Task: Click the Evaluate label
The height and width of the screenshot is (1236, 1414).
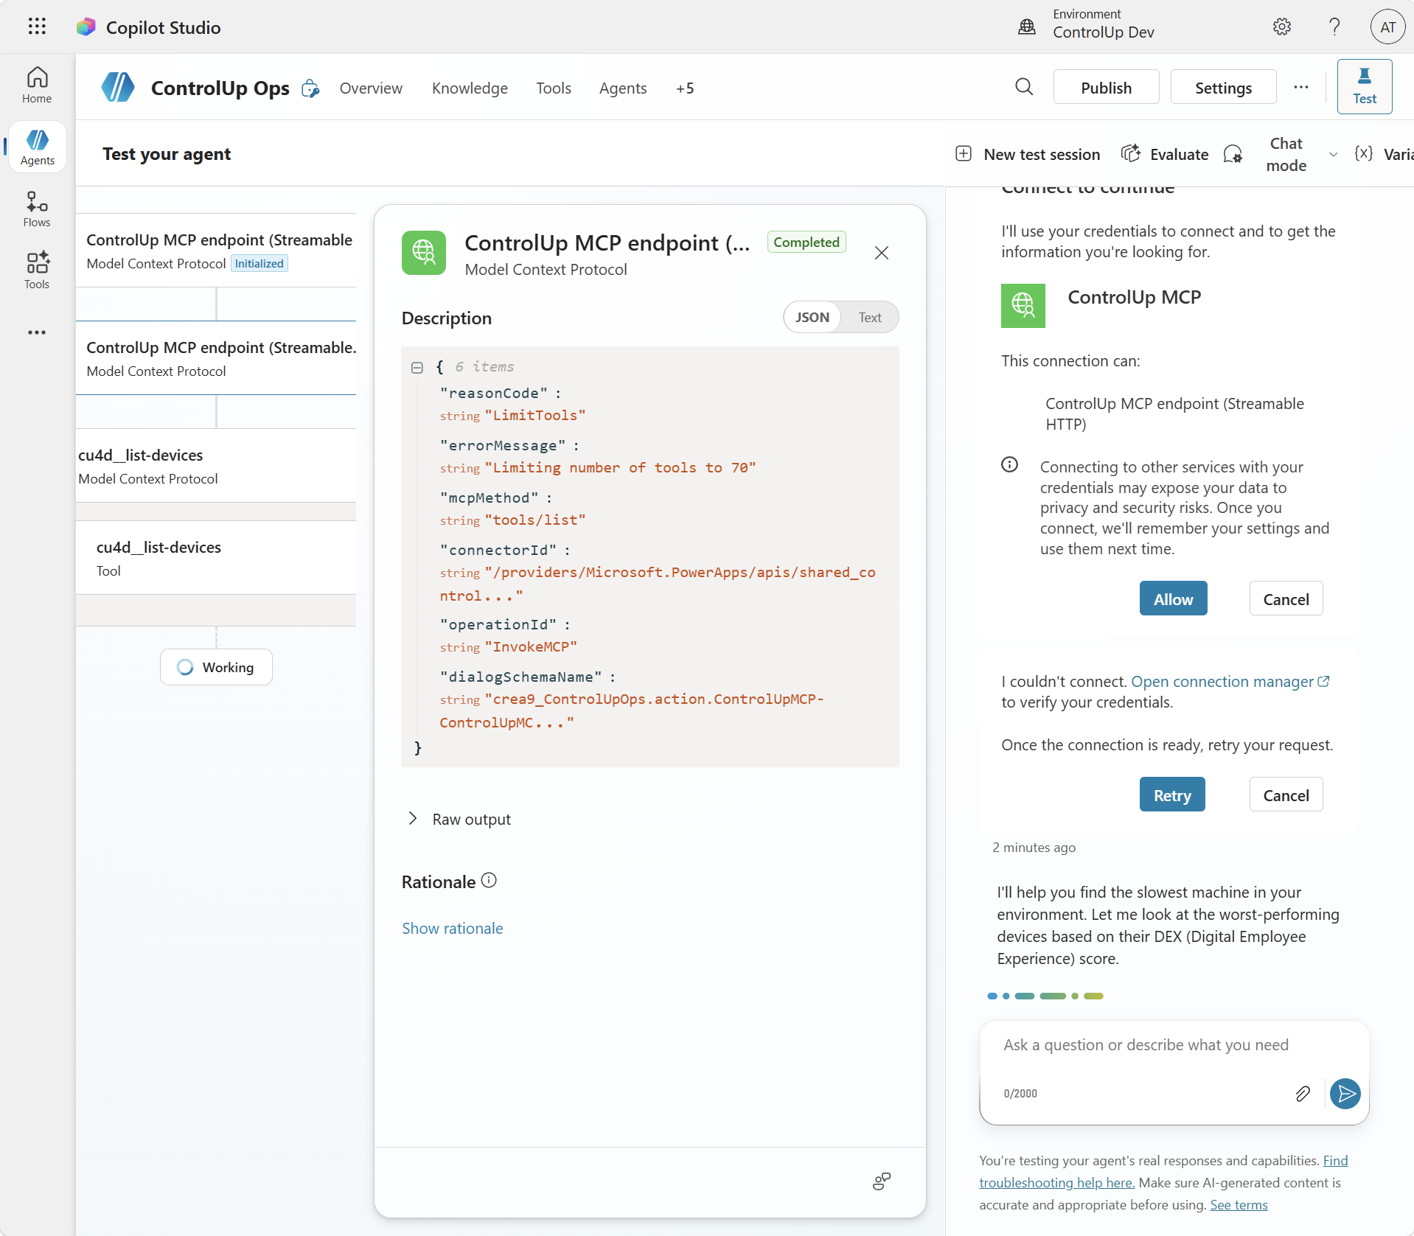Action: [x=1179, y=154]
